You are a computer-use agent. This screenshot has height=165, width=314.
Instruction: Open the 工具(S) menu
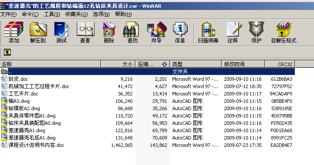[52, 14]
